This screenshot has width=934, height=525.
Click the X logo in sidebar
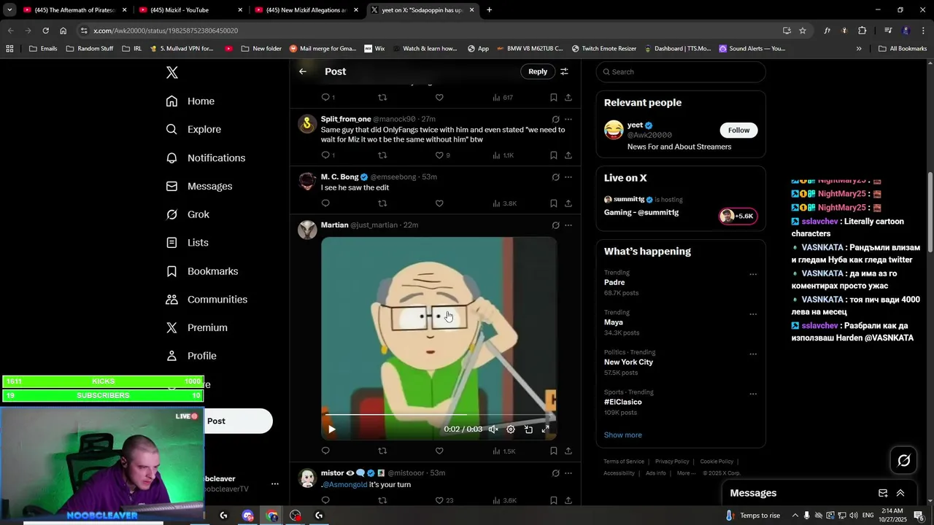pyautogui.click(x=172, y=72)
